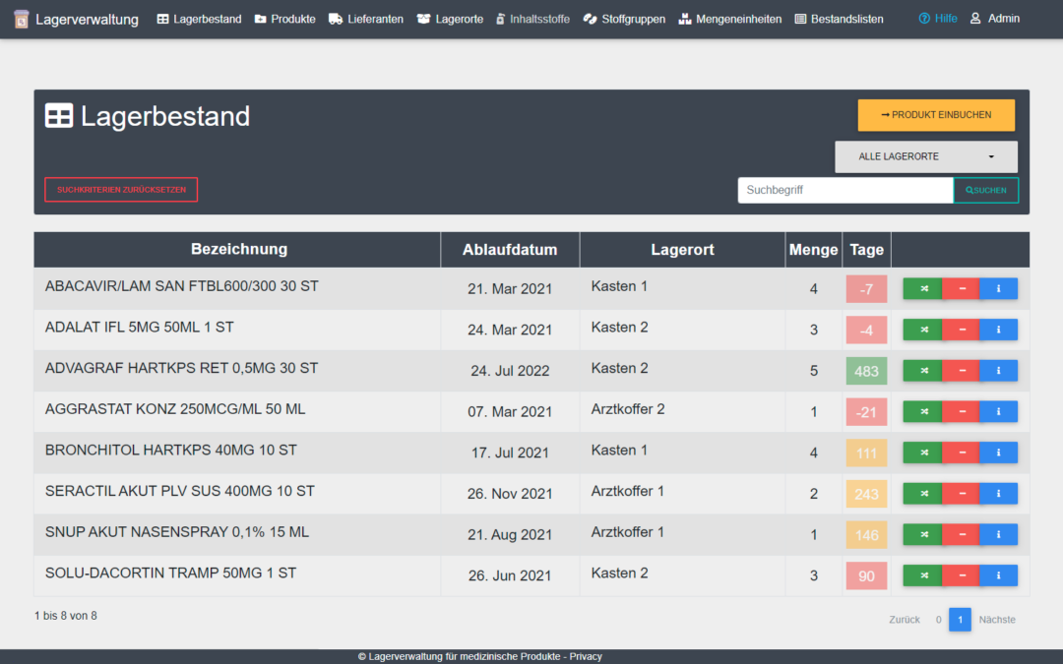Open the Admin user menu
The width and height of the screenshot is (1063, 664).
[994, 19]
